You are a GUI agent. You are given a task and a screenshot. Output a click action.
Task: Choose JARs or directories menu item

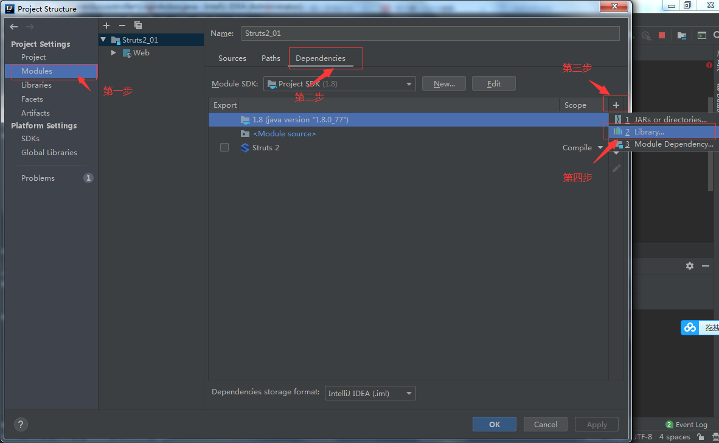tap(664, 119)
